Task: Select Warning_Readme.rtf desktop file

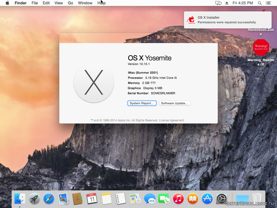Action: [x=261, y=52]
